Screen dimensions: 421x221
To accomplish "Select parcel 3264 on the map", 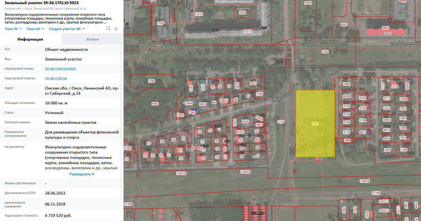I will click(325, 51).
